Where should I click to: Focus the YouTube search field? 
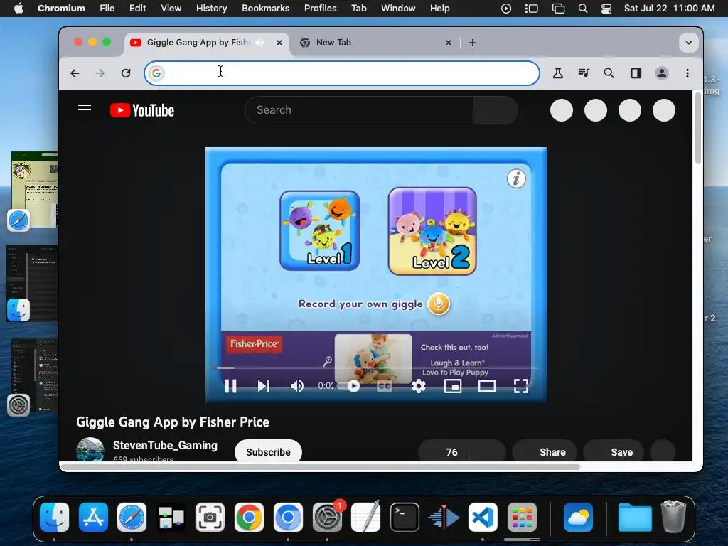[359, 110]
